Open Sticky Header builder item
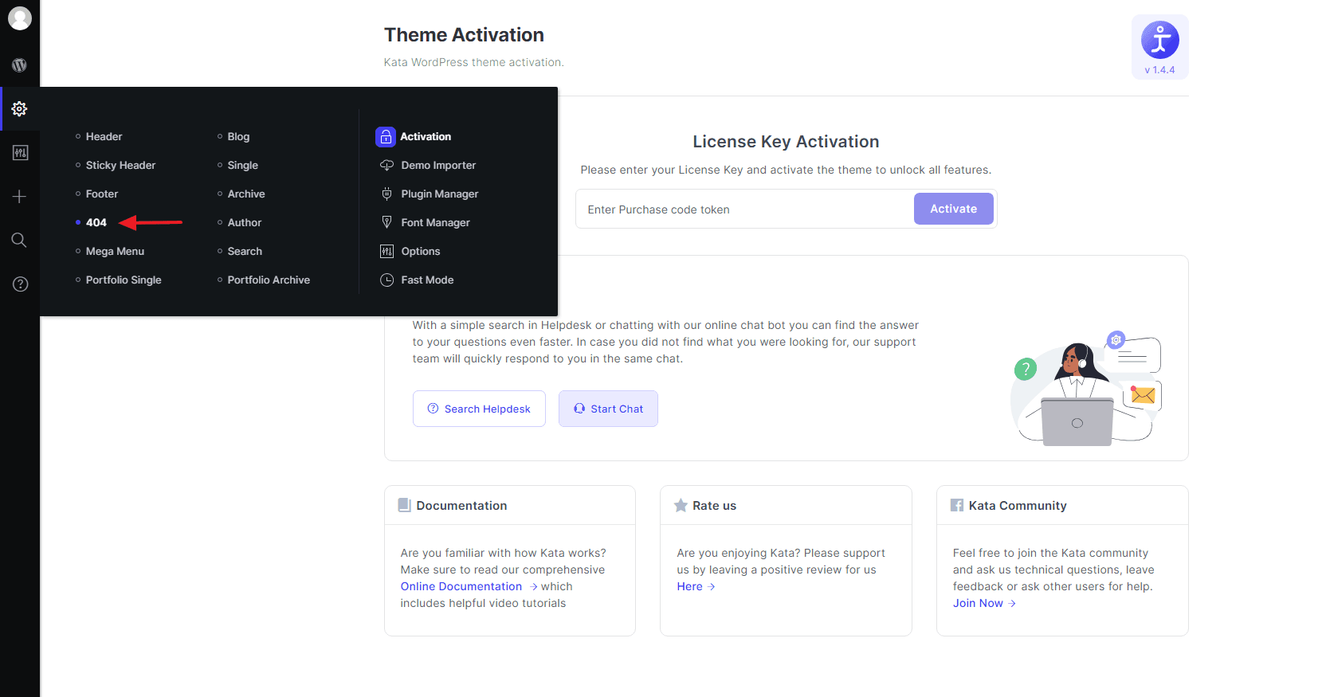 click(120, 166)
